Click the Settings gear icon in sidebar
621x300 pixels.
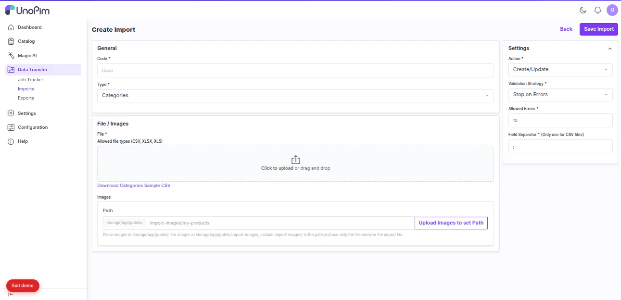point(11,113)
